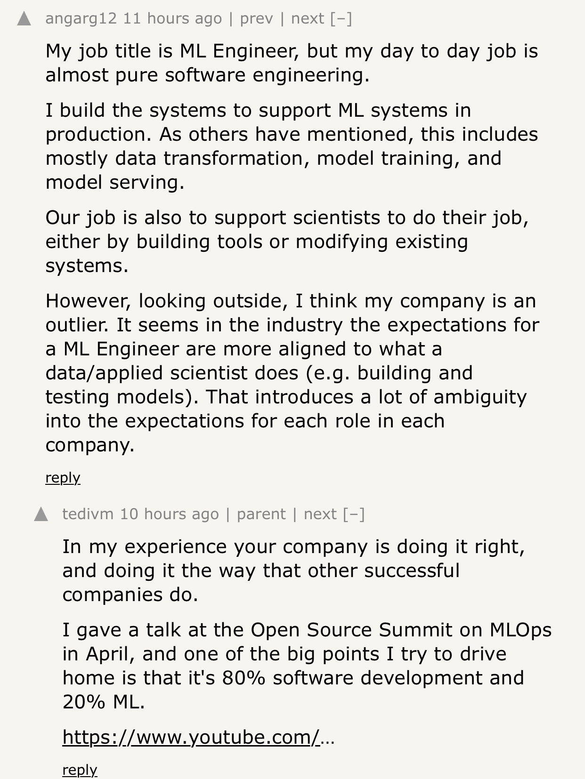Screen dimensions: 585x779
Task: Click the paragraph starting 'I gave a talk'
Action: [x=306, y=666]
